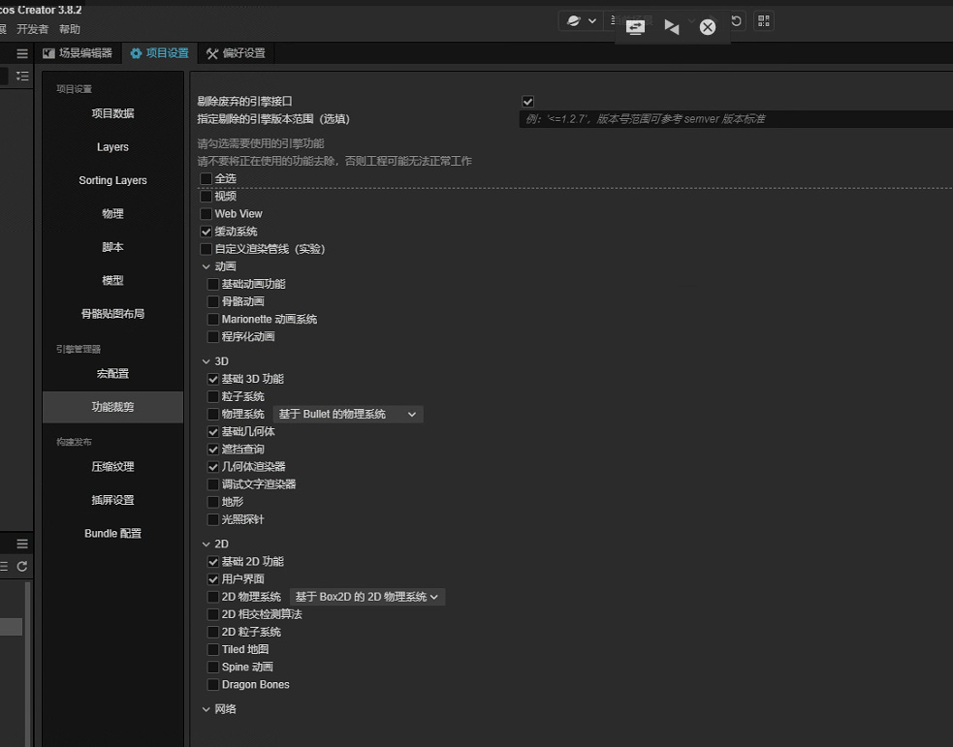Uncheck 基础 3D 功能
Viewport: 953px width, 747px height.
(212, 379)
